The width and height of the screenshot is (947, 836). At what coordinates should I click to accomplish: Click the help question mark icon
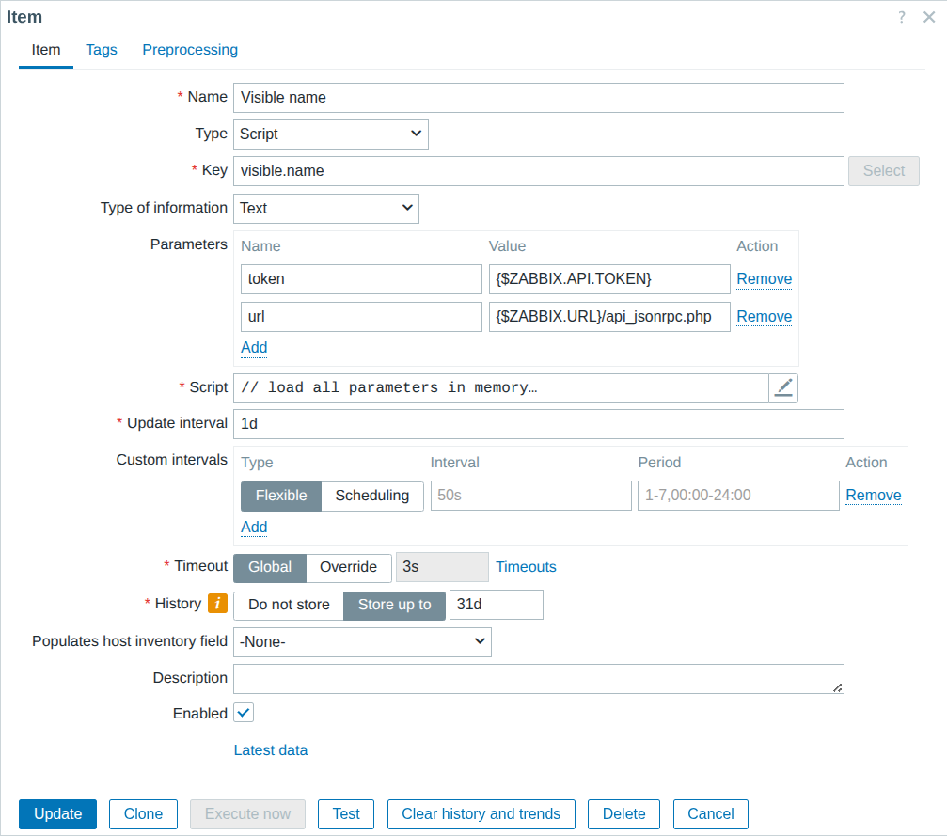(x=901, y=17)
